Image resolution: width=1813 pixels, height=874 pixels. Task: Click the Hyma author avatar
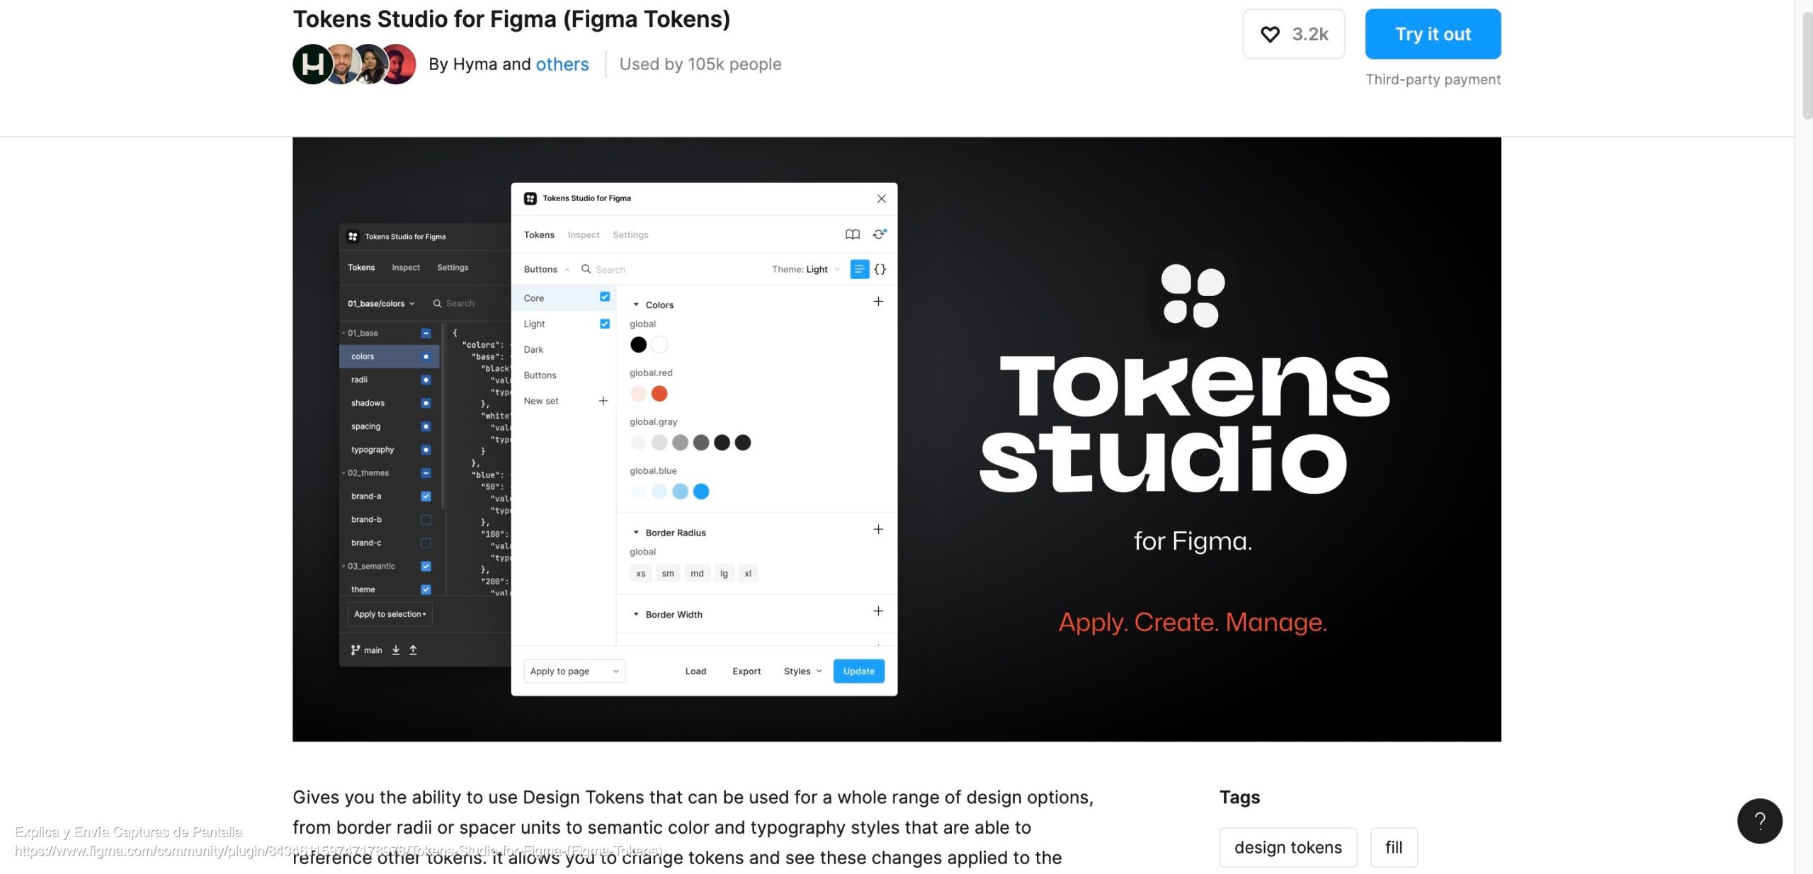click(x=312, y=64)
